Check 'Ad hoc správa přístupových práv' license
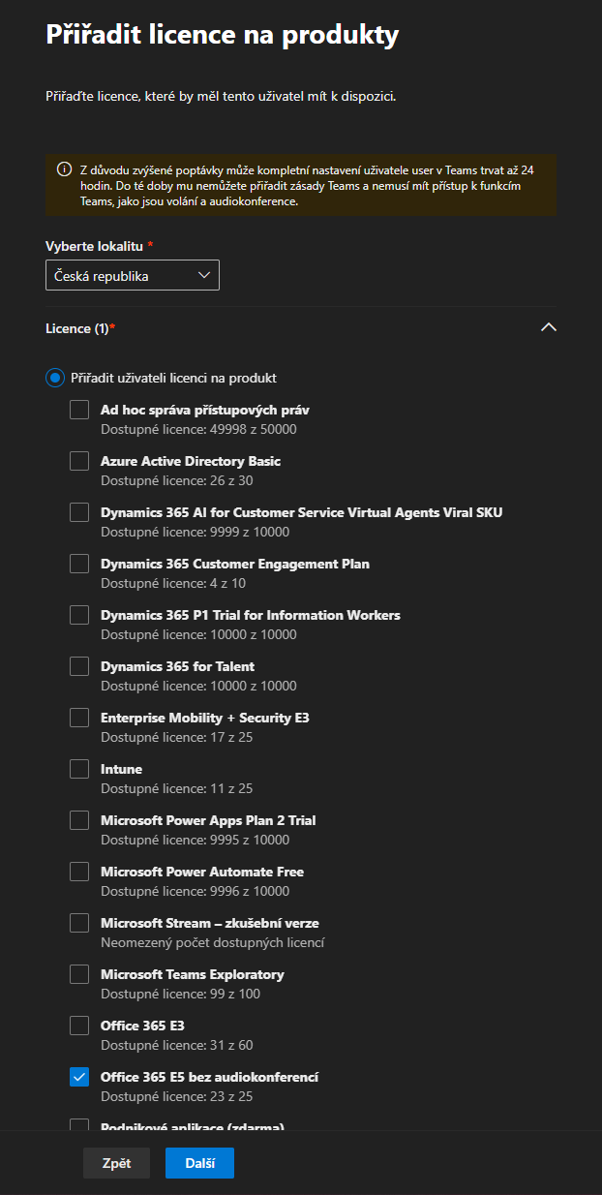The image size is (602, 1195). click(79, 410)
